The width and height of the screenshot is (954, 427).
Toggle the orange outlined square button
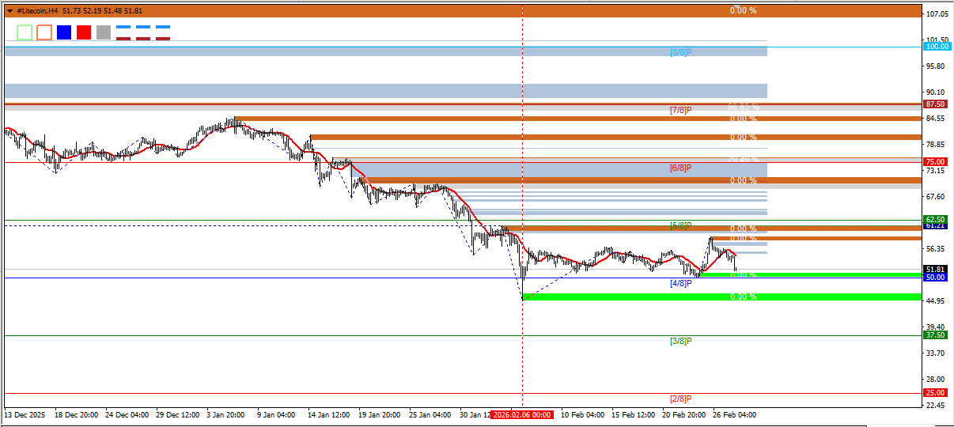(44, 32)
